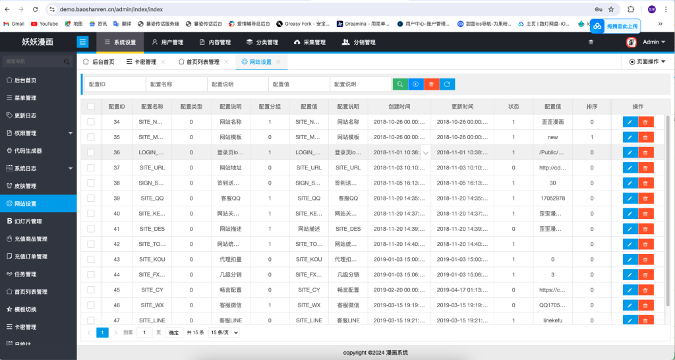Image resolution: width=675 pixels, height=360 pixels.
Task: Check the checkbox for row 46
Action: pos(91,305)
